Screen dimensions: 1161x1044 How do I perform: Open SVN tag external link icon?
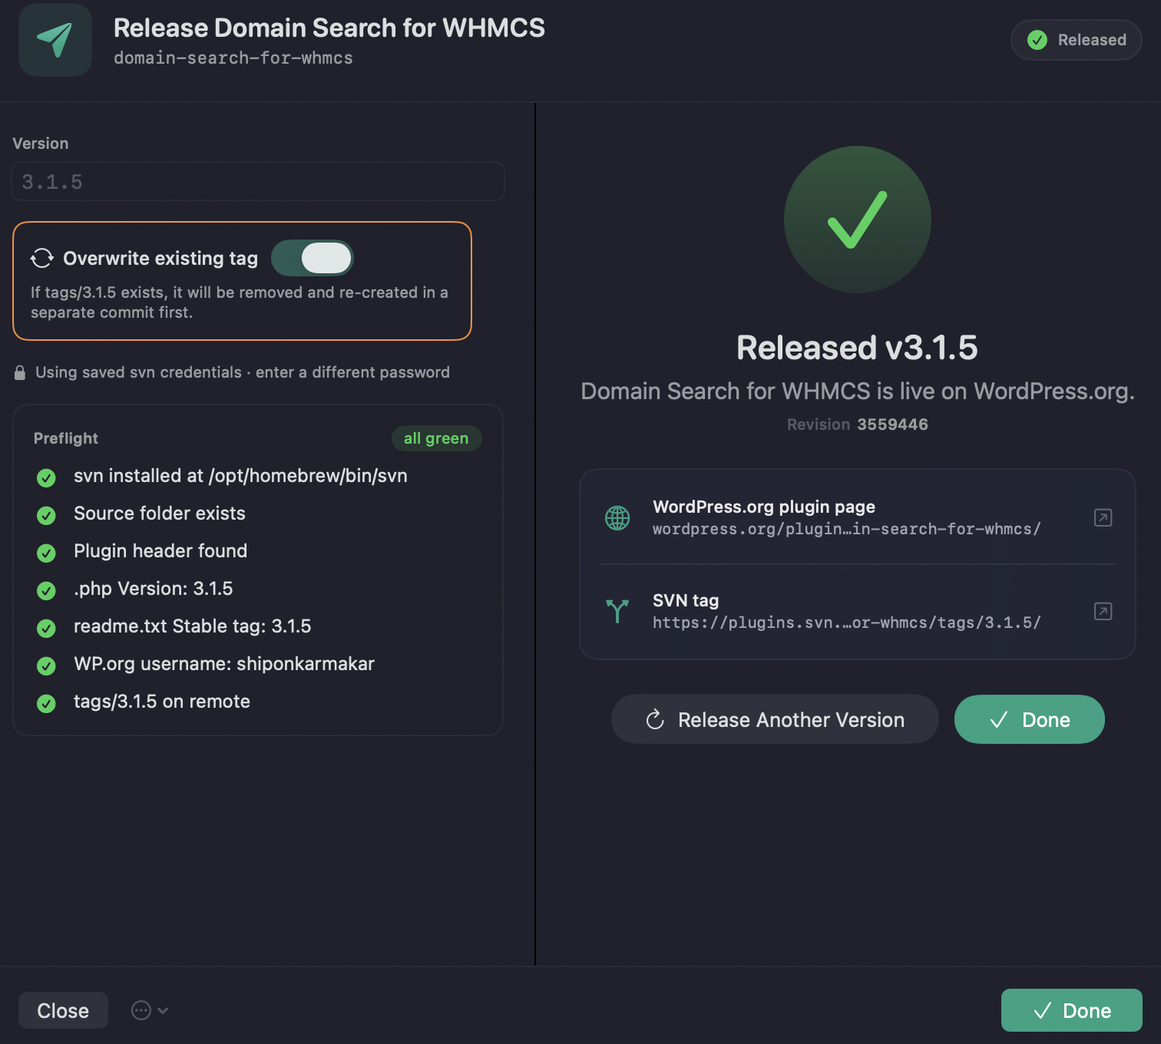(x=1103, y=611)
